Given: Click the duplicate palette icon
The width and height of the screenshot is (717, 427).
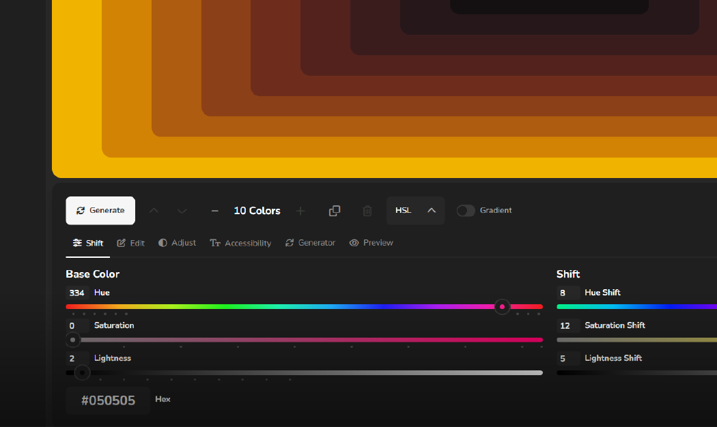Looking at the screenshot, I should tap(335, 211).
